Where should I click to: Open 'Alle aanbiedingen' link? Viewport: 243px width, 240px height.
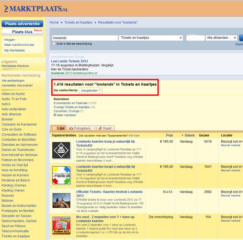(x=13, y=81)
